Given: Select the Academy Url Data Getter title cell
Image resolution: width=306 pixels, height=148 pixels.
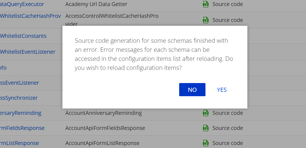Looking at the screenshot, I should click(96, 4).
